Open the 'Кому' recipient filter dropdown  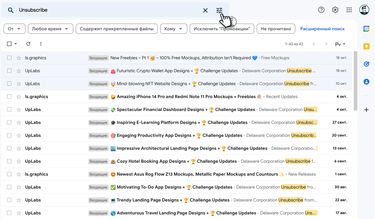(x=173, y=29)
